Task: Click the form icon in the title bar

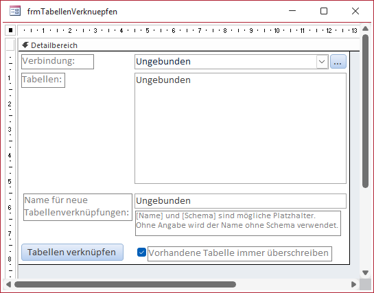Action: [x=15, y=11]
